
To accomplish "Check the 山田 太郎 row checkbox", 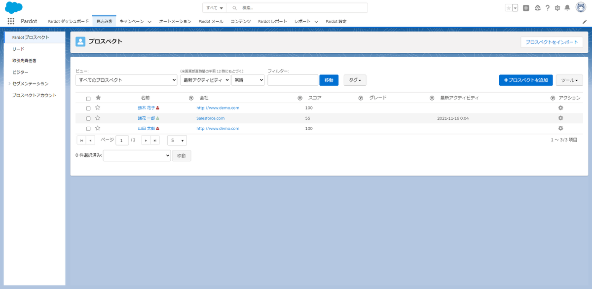I will click(x=88, y=129).
